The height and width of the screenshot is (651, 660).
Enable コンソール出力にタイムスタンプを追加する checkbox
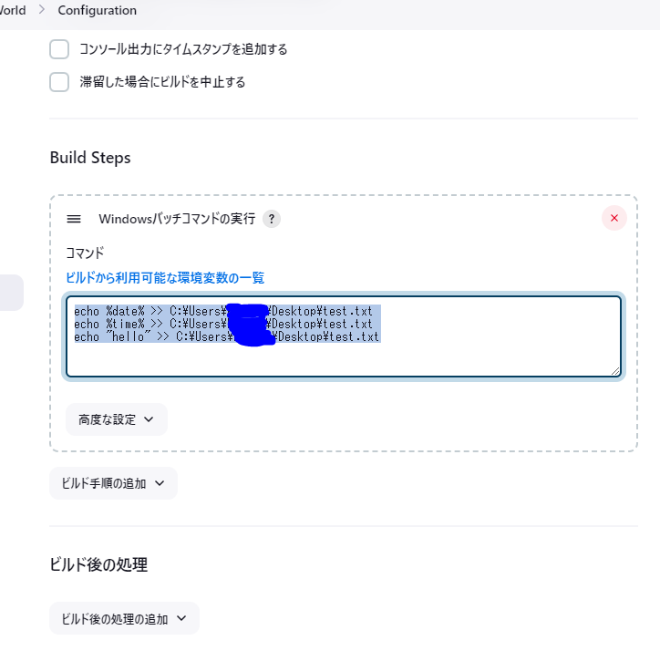point(59,49)
